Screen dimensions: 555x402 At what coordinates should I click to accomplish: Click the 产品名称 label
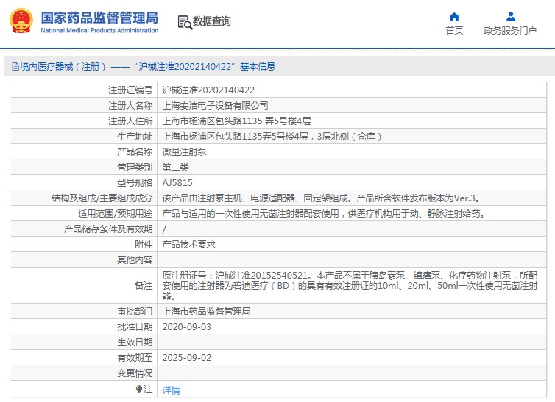(x=135, y=152)
